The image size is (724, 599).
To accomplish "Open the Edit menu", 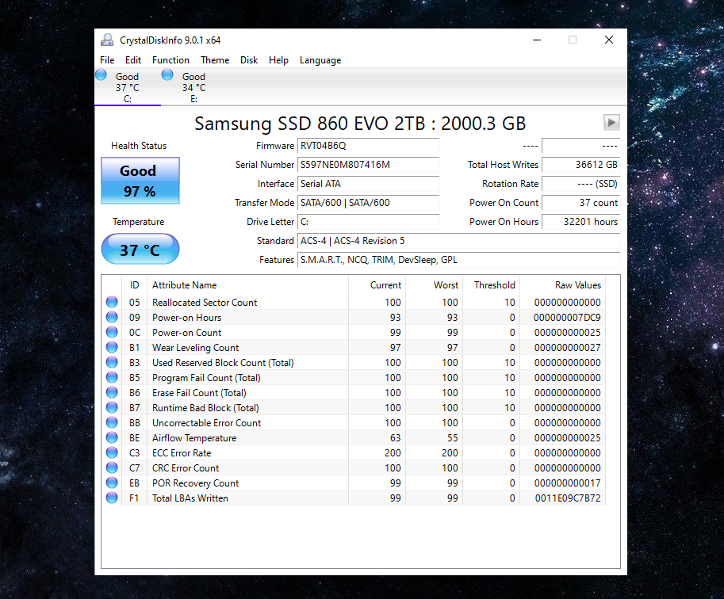I will coord(133,60).
